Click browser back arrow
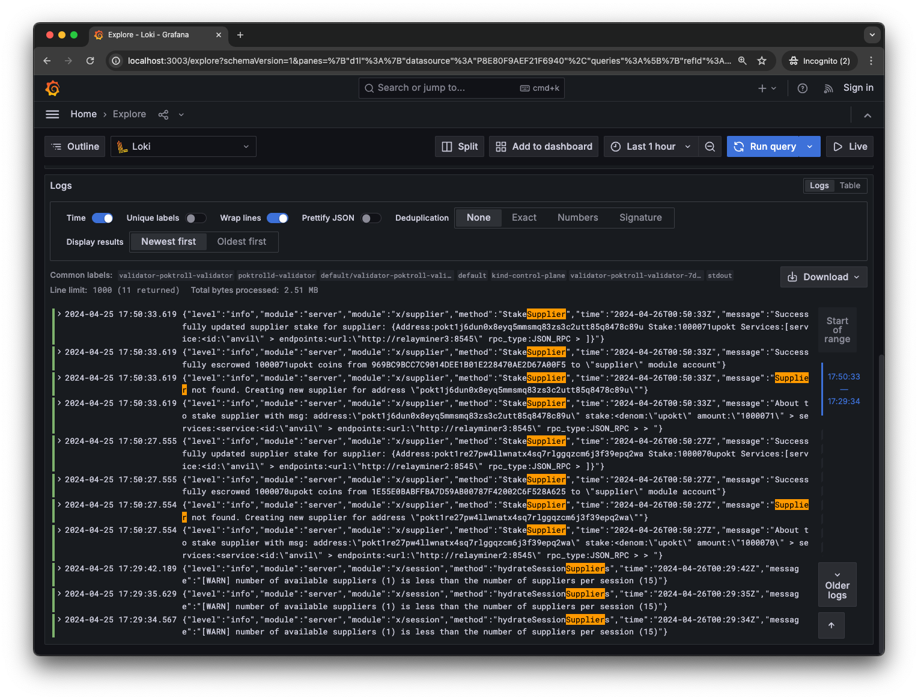The width and height of the screenshot is (918, 700). [x=47, y=61]
